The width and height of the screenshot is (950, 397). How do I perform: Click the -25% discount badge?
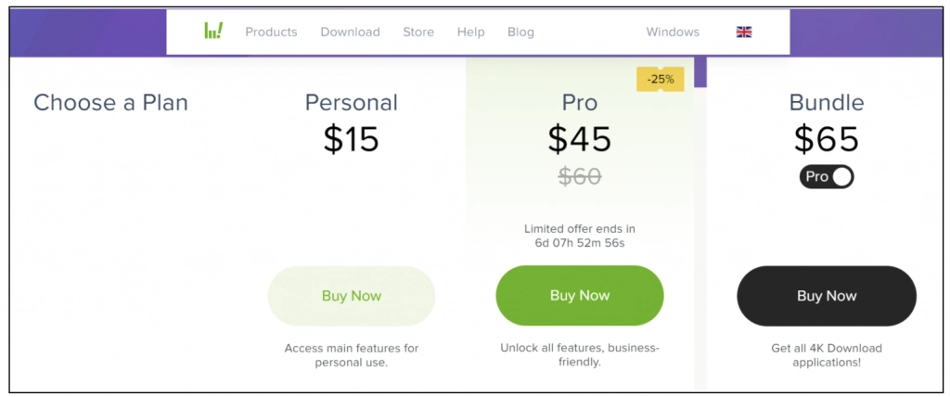pos(661,80)
